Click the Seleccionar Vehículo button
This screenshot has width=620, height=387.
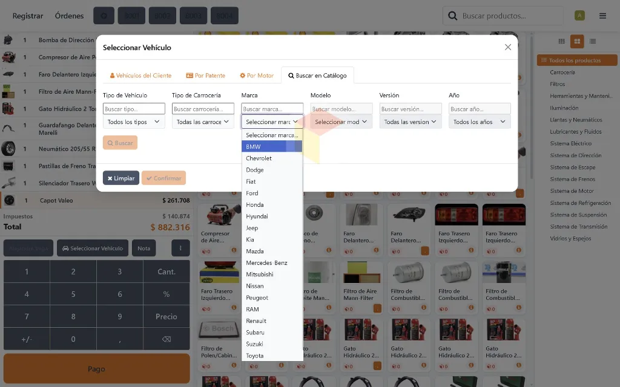click(93, 248)
